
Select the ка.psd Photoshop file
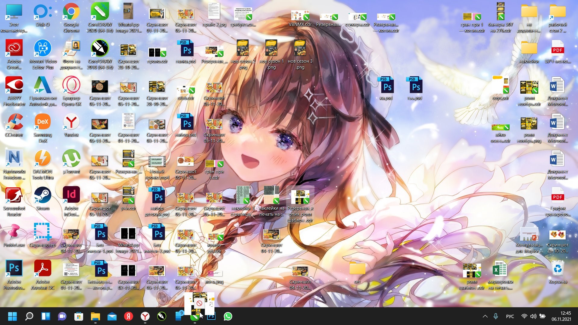pos(386,89)
